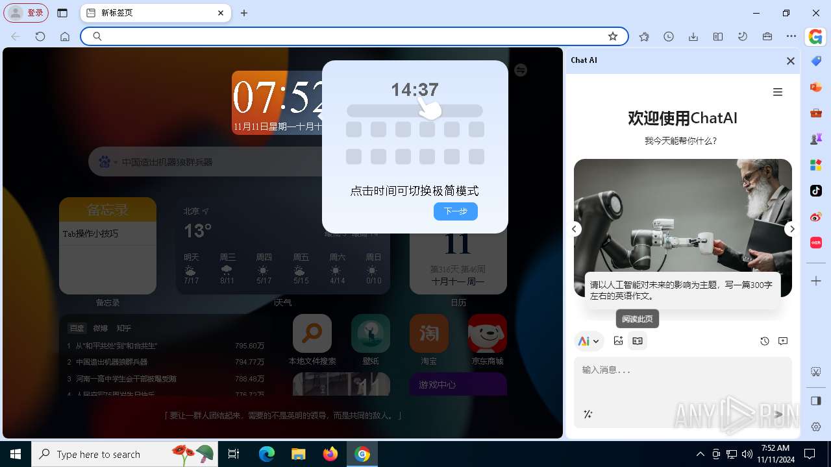
Task: Open the Chat AI hamburger menu
Action: pos(778,92)
